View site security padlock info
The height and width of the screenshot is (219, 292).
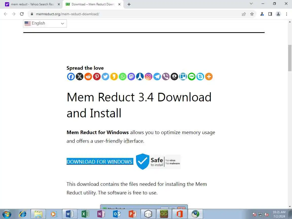(x=32, y=14)
